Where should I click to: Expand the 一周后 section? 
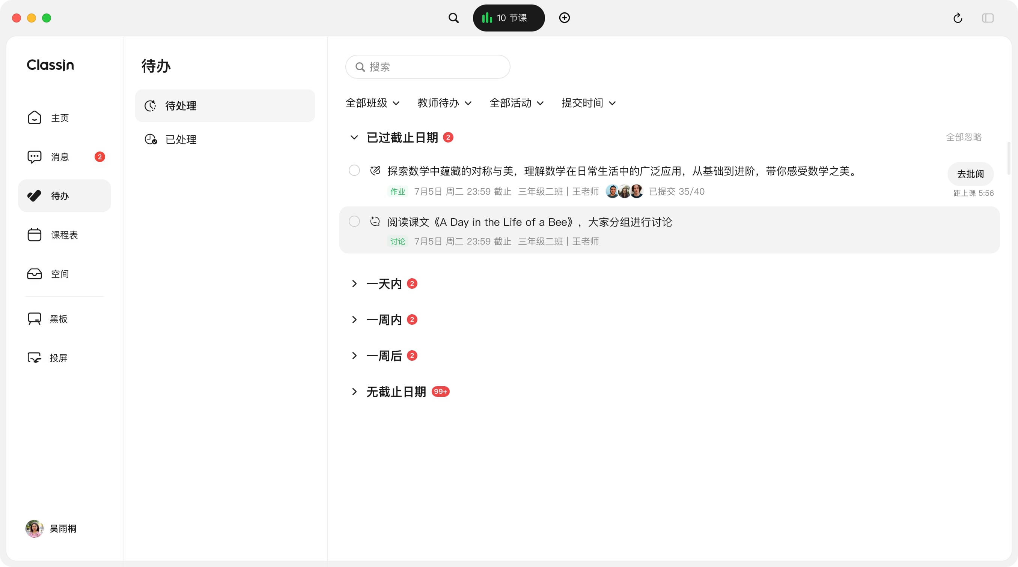pos(354,355)
